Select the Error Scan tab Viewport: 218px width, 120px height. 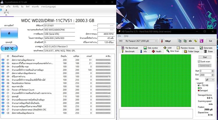(x=173, y=51)
